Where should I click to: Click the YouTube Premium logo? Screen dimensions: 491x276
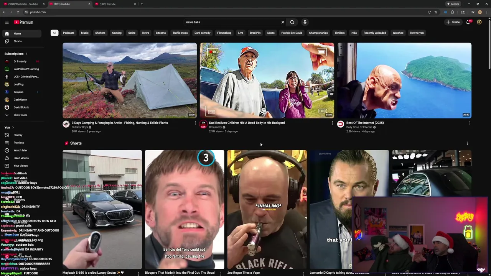click(24, 22)
